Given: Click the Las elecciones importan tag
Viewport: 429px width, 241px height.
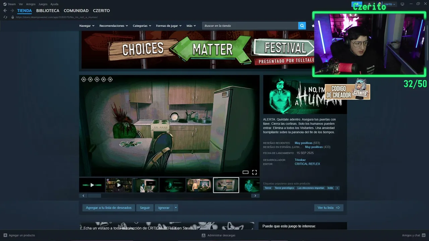Looking at the screenshot, I should pos(311,188).
